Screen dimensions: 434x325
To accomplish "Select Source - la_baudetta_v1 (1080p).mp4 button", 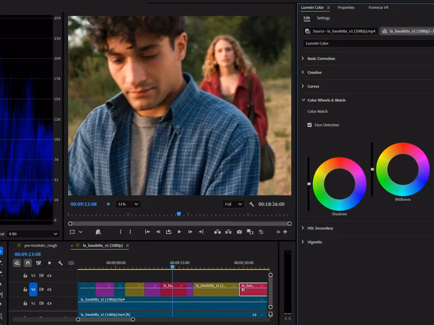I will (x=340, y=31).
